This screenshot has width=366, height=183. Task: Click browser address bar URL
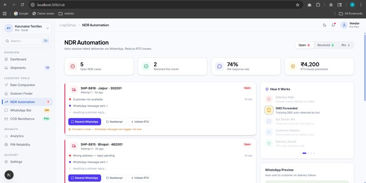click(51, 5)
